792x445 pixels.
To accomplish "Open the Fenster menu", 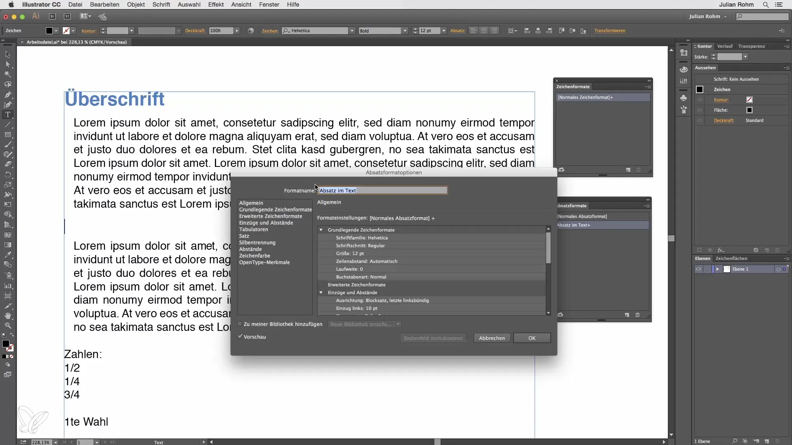I will click(269, 5).
